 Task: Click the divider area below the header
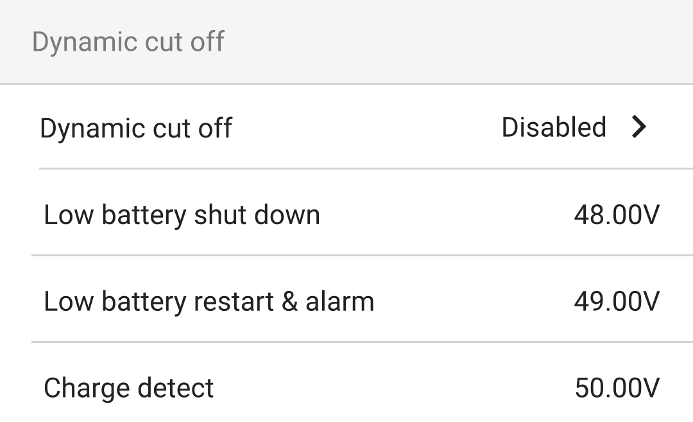point(346,82)
